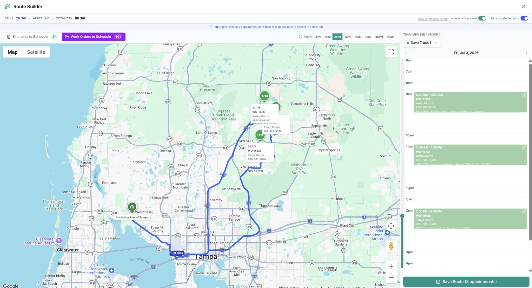Open the WO-16626 map pin label
Screen dimensions: 532x288
(261, 153)
